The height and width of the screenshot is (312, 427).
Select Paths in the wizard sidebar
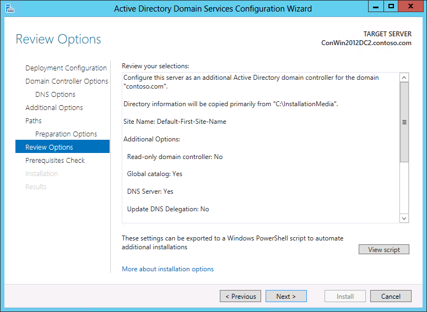(34, 121)
